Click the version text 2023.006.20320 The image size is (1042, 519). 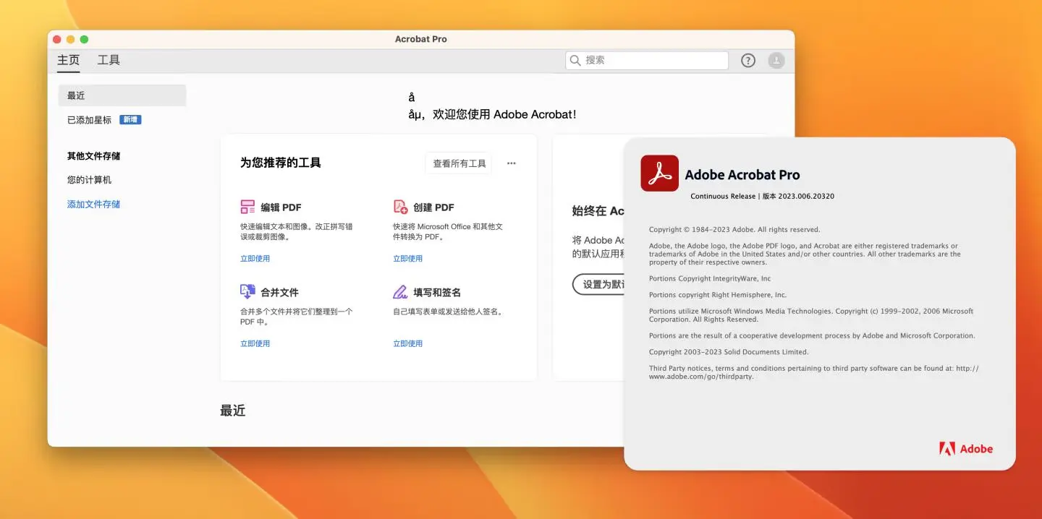[x=806, y=197]
